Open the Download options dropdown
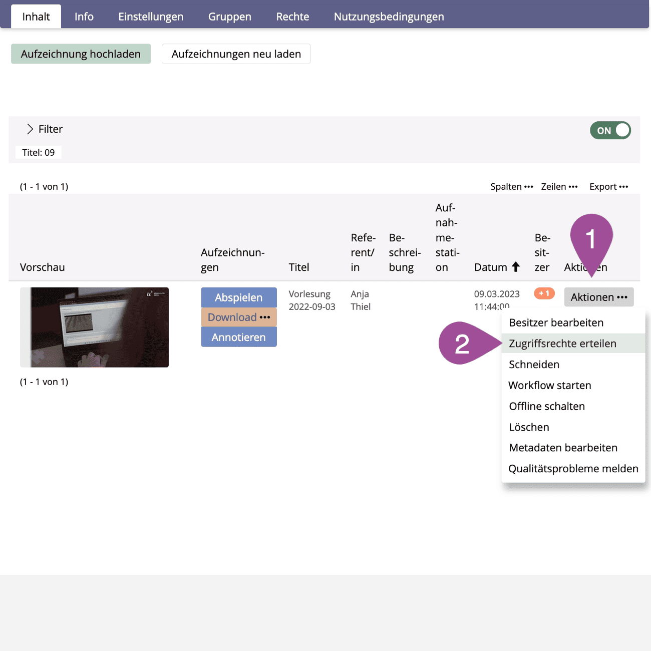651x651 pixels. pyautogui.click(x=239, y=317)
